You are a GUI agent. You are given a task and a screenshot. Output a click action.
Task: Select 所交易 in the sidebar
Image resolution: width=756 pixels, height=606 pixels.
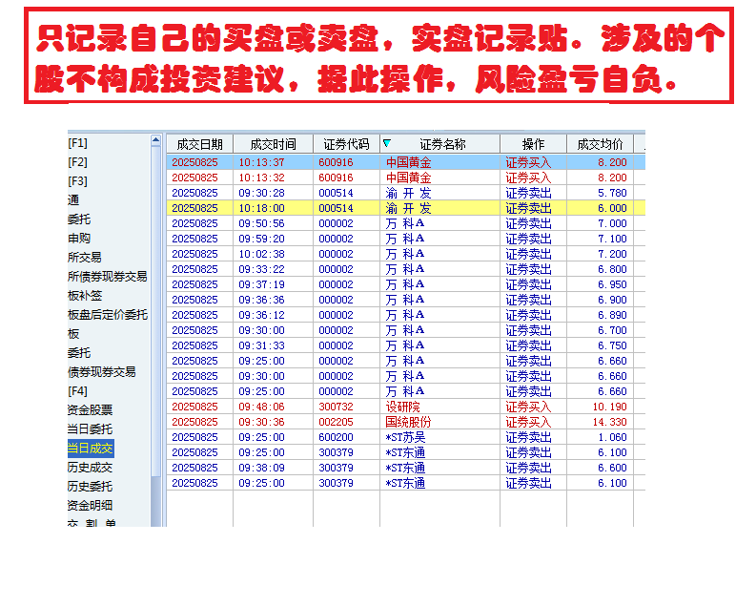click(85, 257)
